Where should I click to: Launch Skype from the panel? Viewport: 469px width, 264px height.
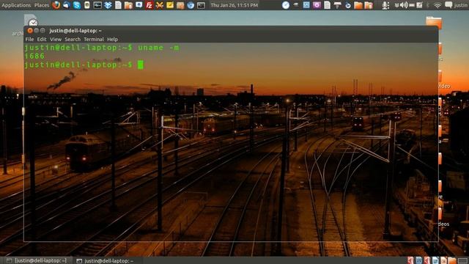(x=77, y=5)
